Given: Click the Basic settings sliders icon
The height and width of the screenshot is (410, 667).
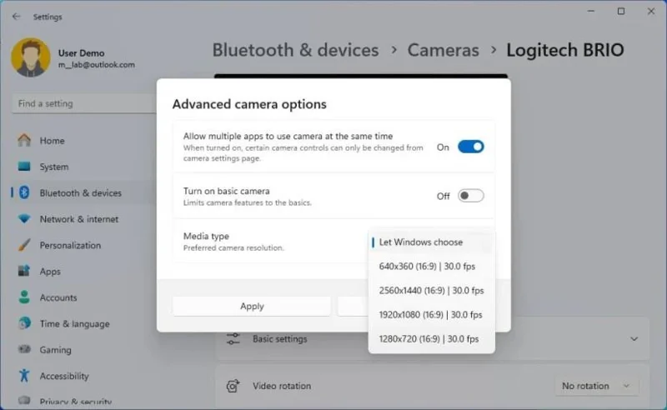Looking at the screenshot, I should pyautogui.click(x=233, y=339).
